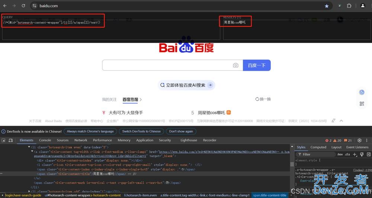Open the Sources tab
This screenshot has width=372, height=198.
click(62, 140)
